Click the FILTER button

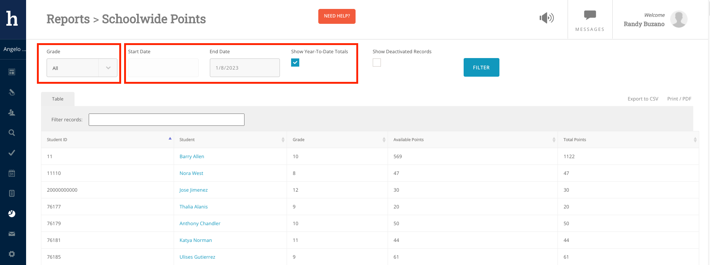point(481,67)
